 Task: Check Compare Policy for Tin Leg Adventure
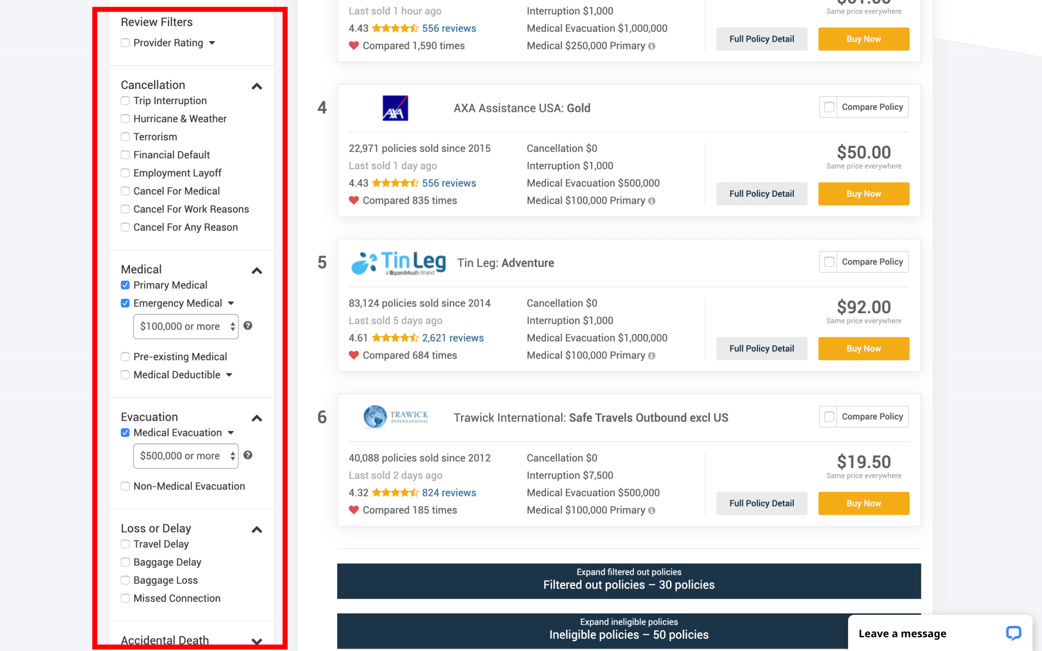point(829,262)
